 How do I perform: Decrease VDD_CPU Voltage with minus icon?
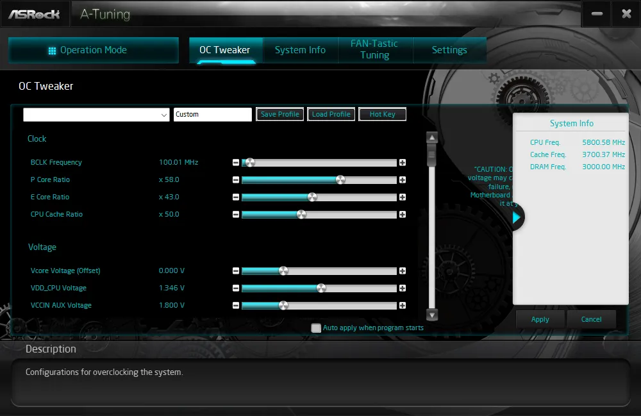pyautogui.click(x=236, y=288)
